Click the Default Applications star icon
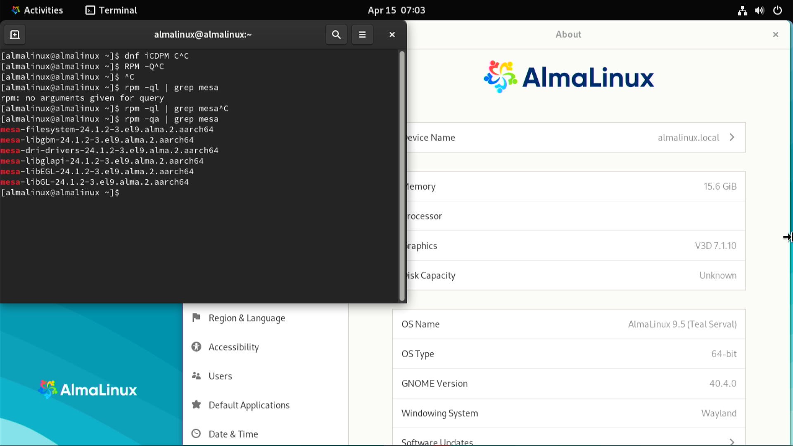 196,404
